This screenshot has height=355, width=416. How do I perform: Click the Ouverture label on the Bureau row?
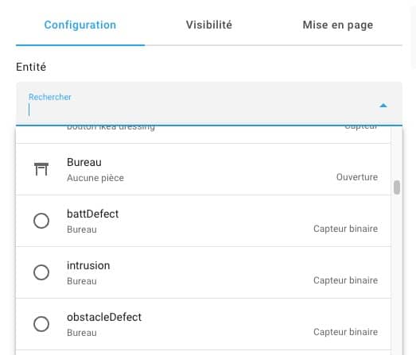coord(357,177)
